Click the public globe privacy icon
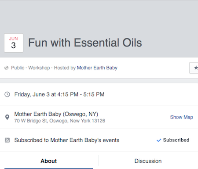The width and height of the screenshot is (198, 169). (x=7, y=68)
